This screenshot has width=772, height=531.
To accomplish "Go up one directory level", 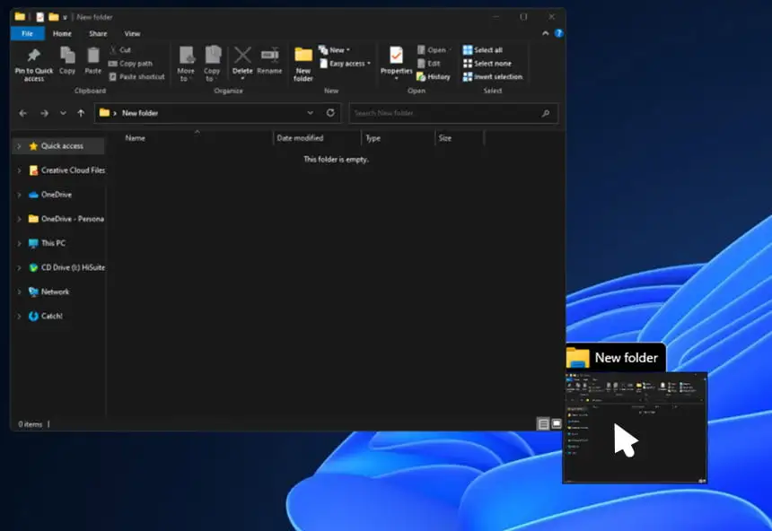I will pos(81,113).
